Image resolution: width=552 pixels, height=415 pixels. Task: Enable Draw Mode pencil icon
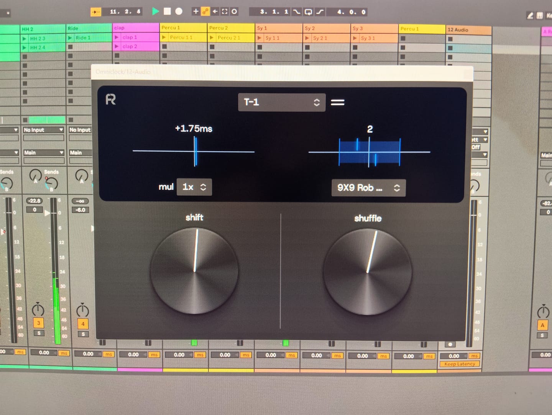(x=530, y=16)
